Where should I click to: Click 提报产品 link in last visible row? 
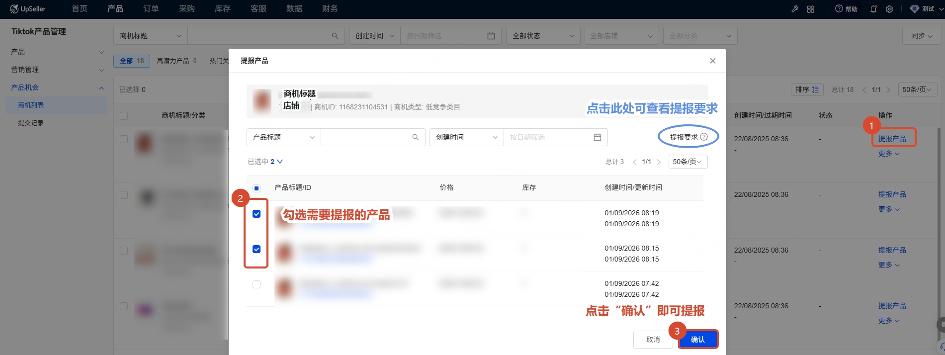tap(892, 306)
